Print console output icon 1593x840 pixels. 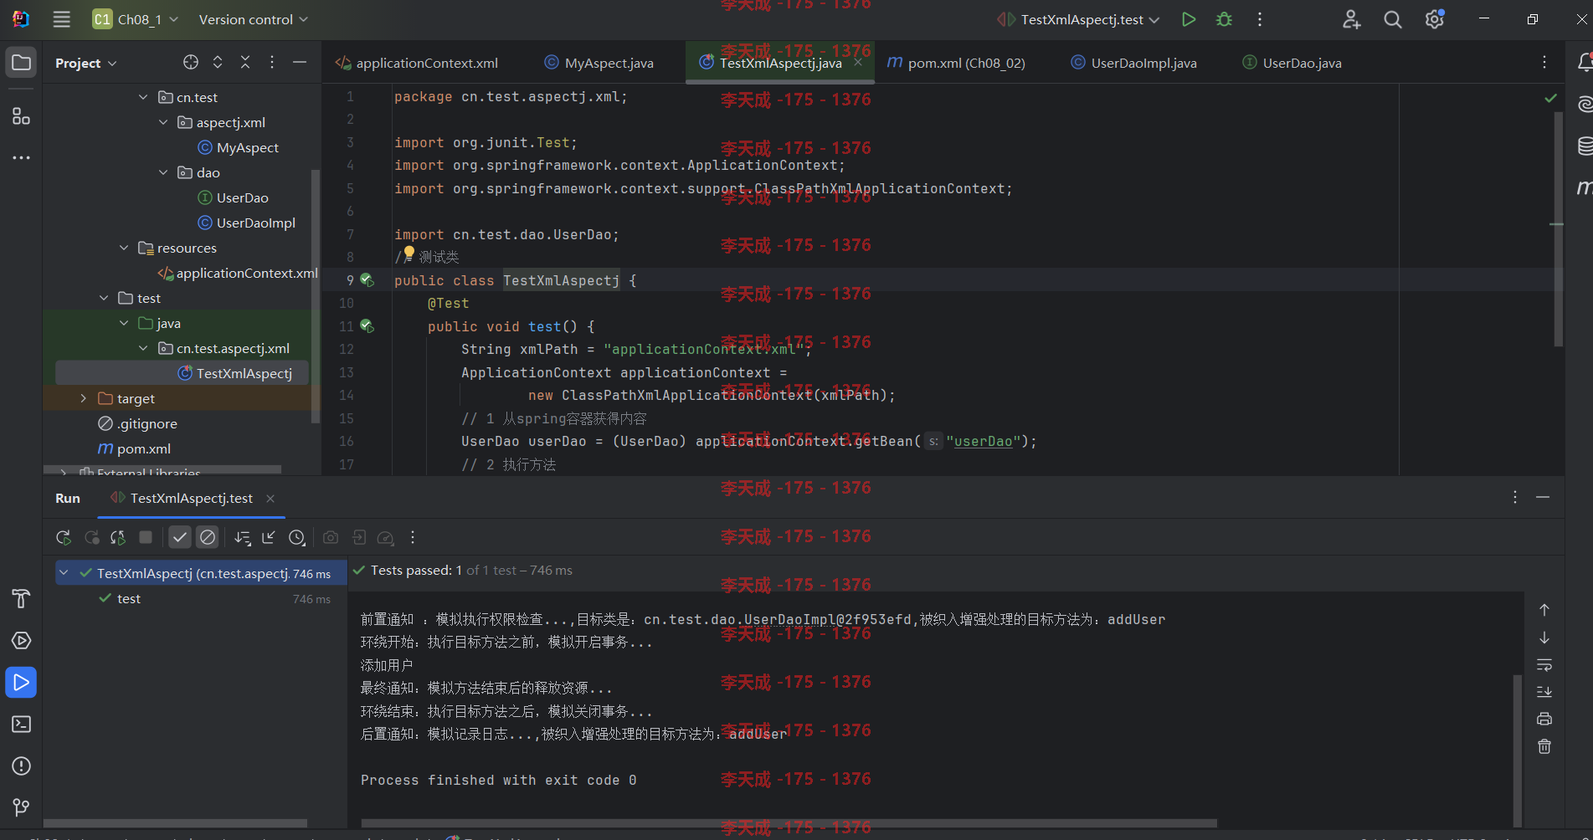click(x=1544, y=719)
